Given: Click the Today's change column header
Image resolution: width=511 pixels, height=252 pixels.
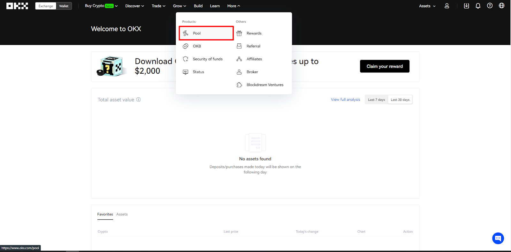Looking at the screenshot, I should click(307, 232).
